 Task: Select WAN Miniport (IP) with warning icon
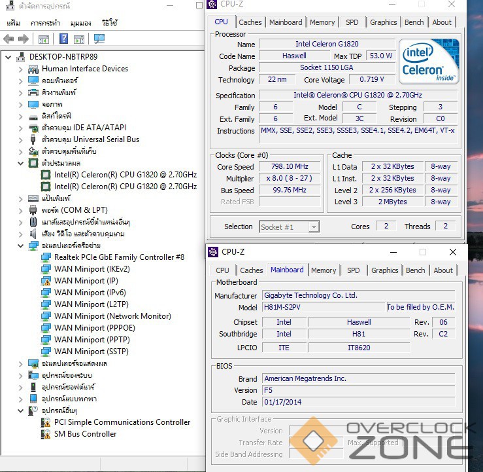coord(86,281)
